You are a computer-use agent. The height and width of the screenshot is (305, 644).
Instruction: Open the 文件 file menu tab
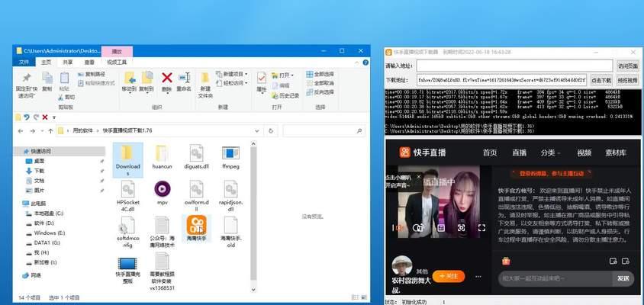point(24,63)
